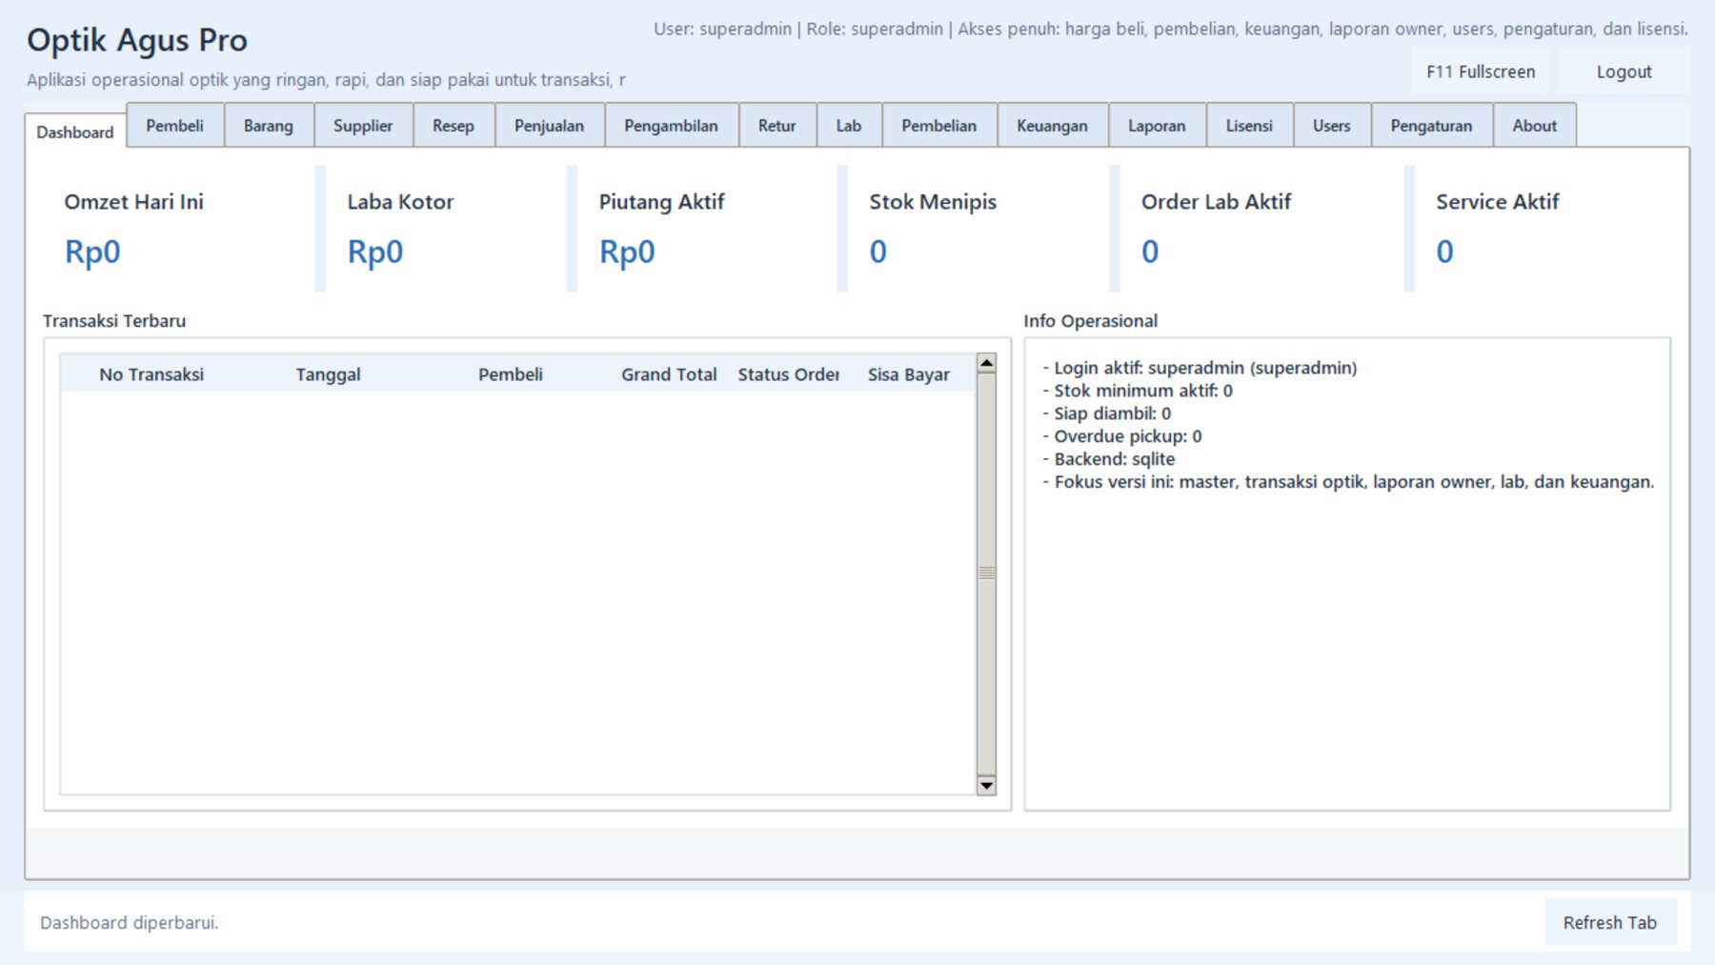Click the F11 Fullscreen button
The height and width of the screenshot is (965, 1715).
[1481, 72]
